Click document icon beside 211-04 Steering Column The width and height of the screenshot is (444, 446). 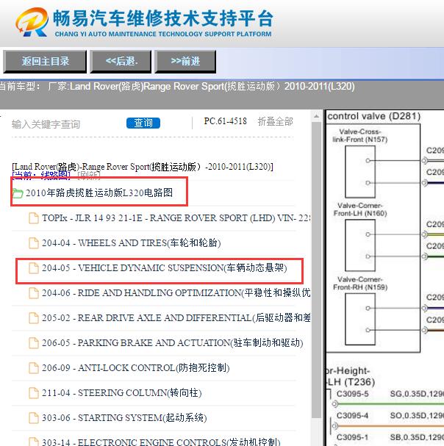click(x=34, y=393)
